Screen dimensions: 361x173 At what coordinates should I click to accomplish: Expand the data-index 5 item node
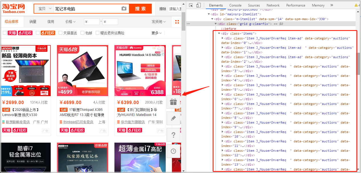pos(223,85)
